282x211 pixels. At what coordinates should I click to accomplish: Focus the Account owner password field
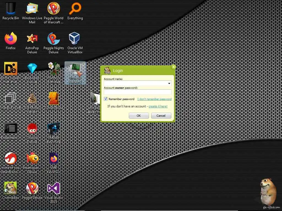(x=138, y=92)
